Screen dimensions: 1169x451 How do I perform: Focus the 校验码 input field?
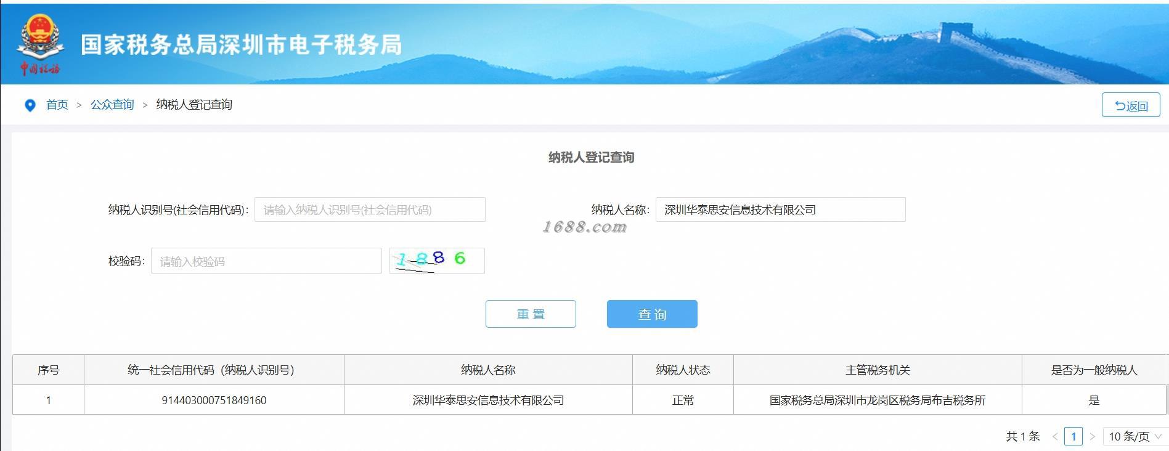tap(266, 261)
